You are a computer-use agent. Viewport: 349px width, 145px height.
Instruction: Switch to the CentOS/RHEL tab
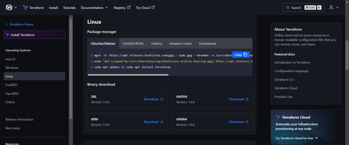(x=133, y=43)
